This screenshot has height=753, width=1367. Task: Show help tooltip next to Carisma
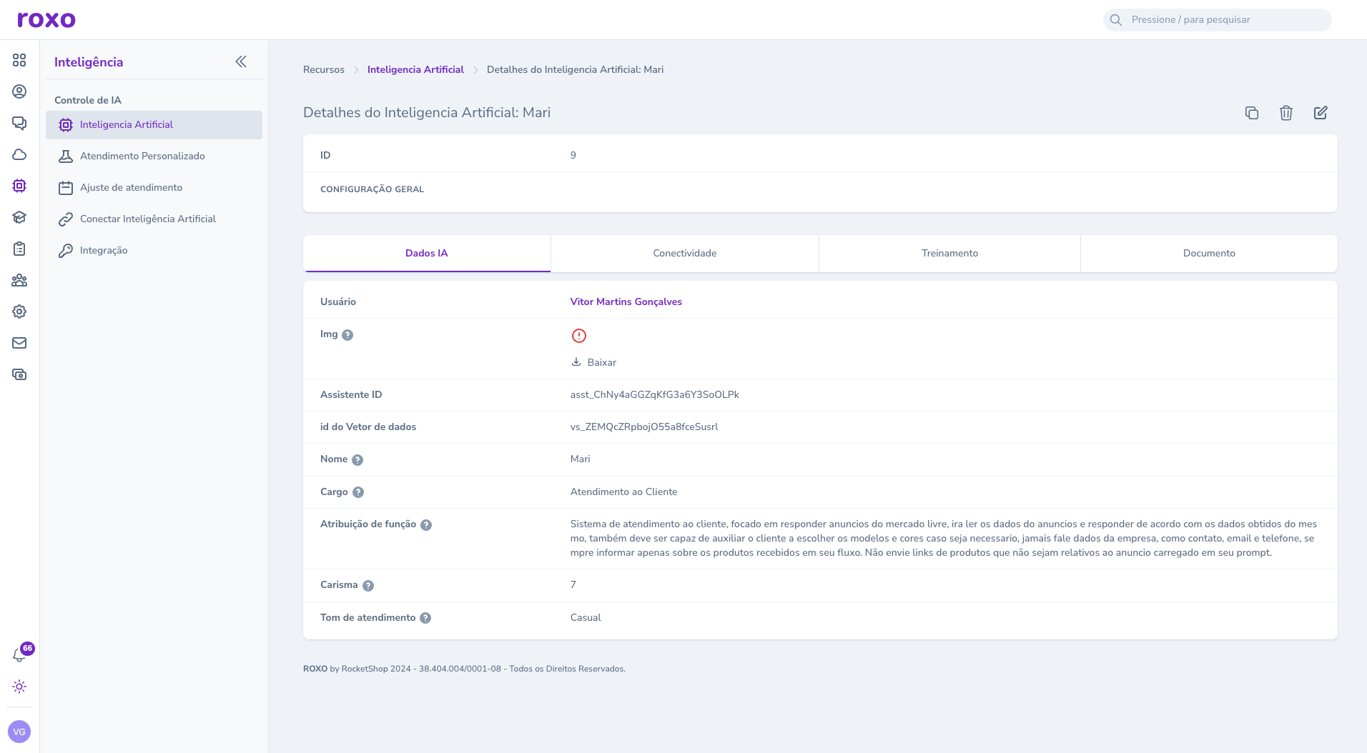tap(368, 586)
